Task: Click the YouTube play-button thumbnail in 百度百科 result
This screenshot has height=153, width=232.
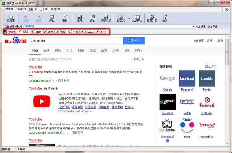Action: tap(42, 101)
